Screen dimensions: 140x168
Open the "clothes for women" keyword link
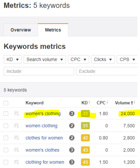click(x=44, y=138)
